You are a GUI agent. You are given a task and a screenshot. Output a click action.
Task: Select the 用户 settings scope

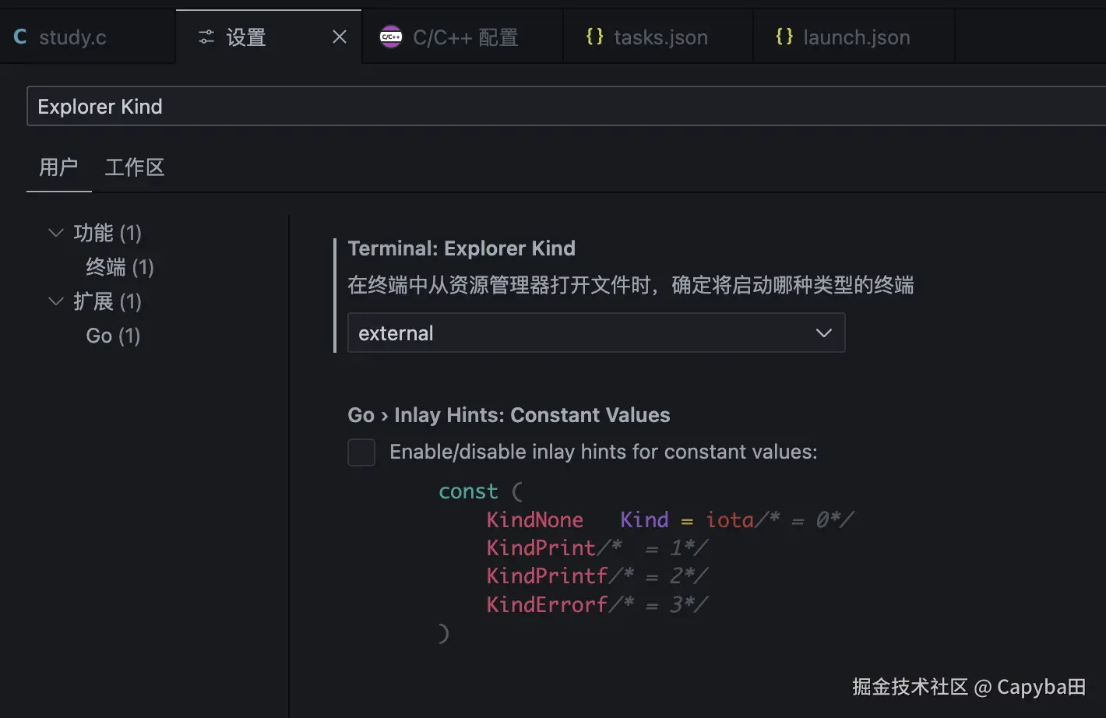[x=58, y=167]
